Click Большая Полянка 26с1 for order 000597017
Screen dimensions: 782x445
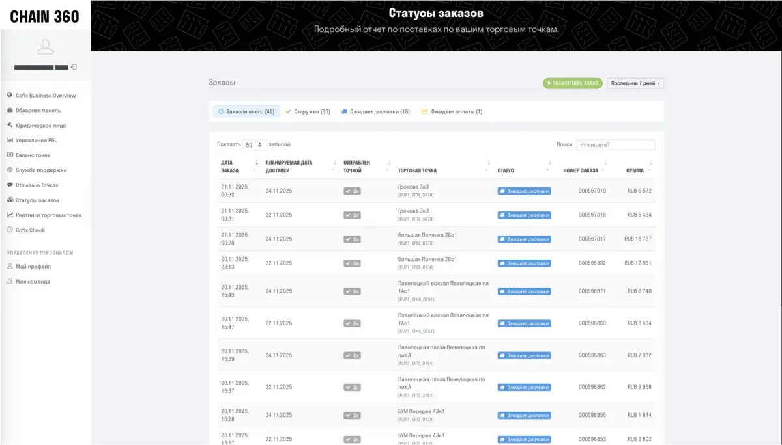(427, 236)
